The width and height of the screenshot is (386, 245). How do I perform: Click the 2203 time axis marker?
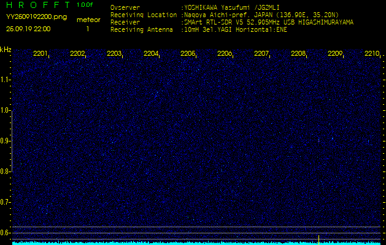114,54
